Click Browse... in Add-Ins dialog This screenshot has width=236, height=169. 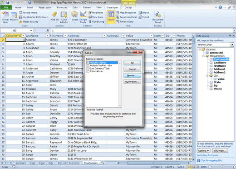click(132, 75)
